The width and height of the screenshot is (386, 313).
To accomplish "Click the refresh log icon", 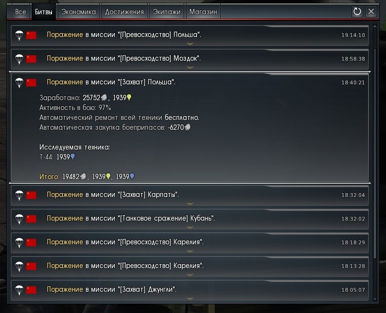I will click(x=357, y=11).
